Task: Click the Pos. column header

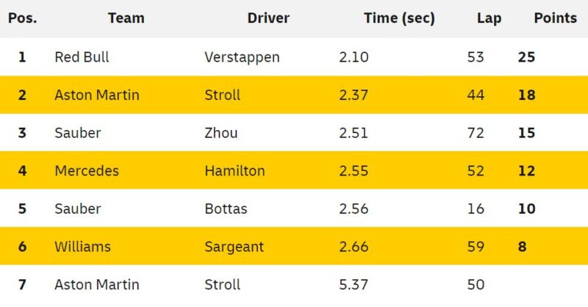Action: click(x=22, y=18)
